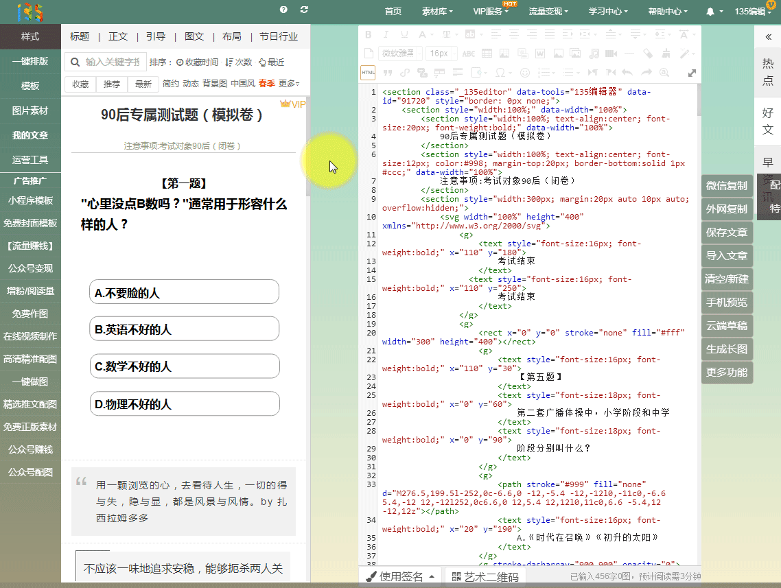Insert a table using the table icon
This screenshot has height=588, width=781.
click(486, 54)
